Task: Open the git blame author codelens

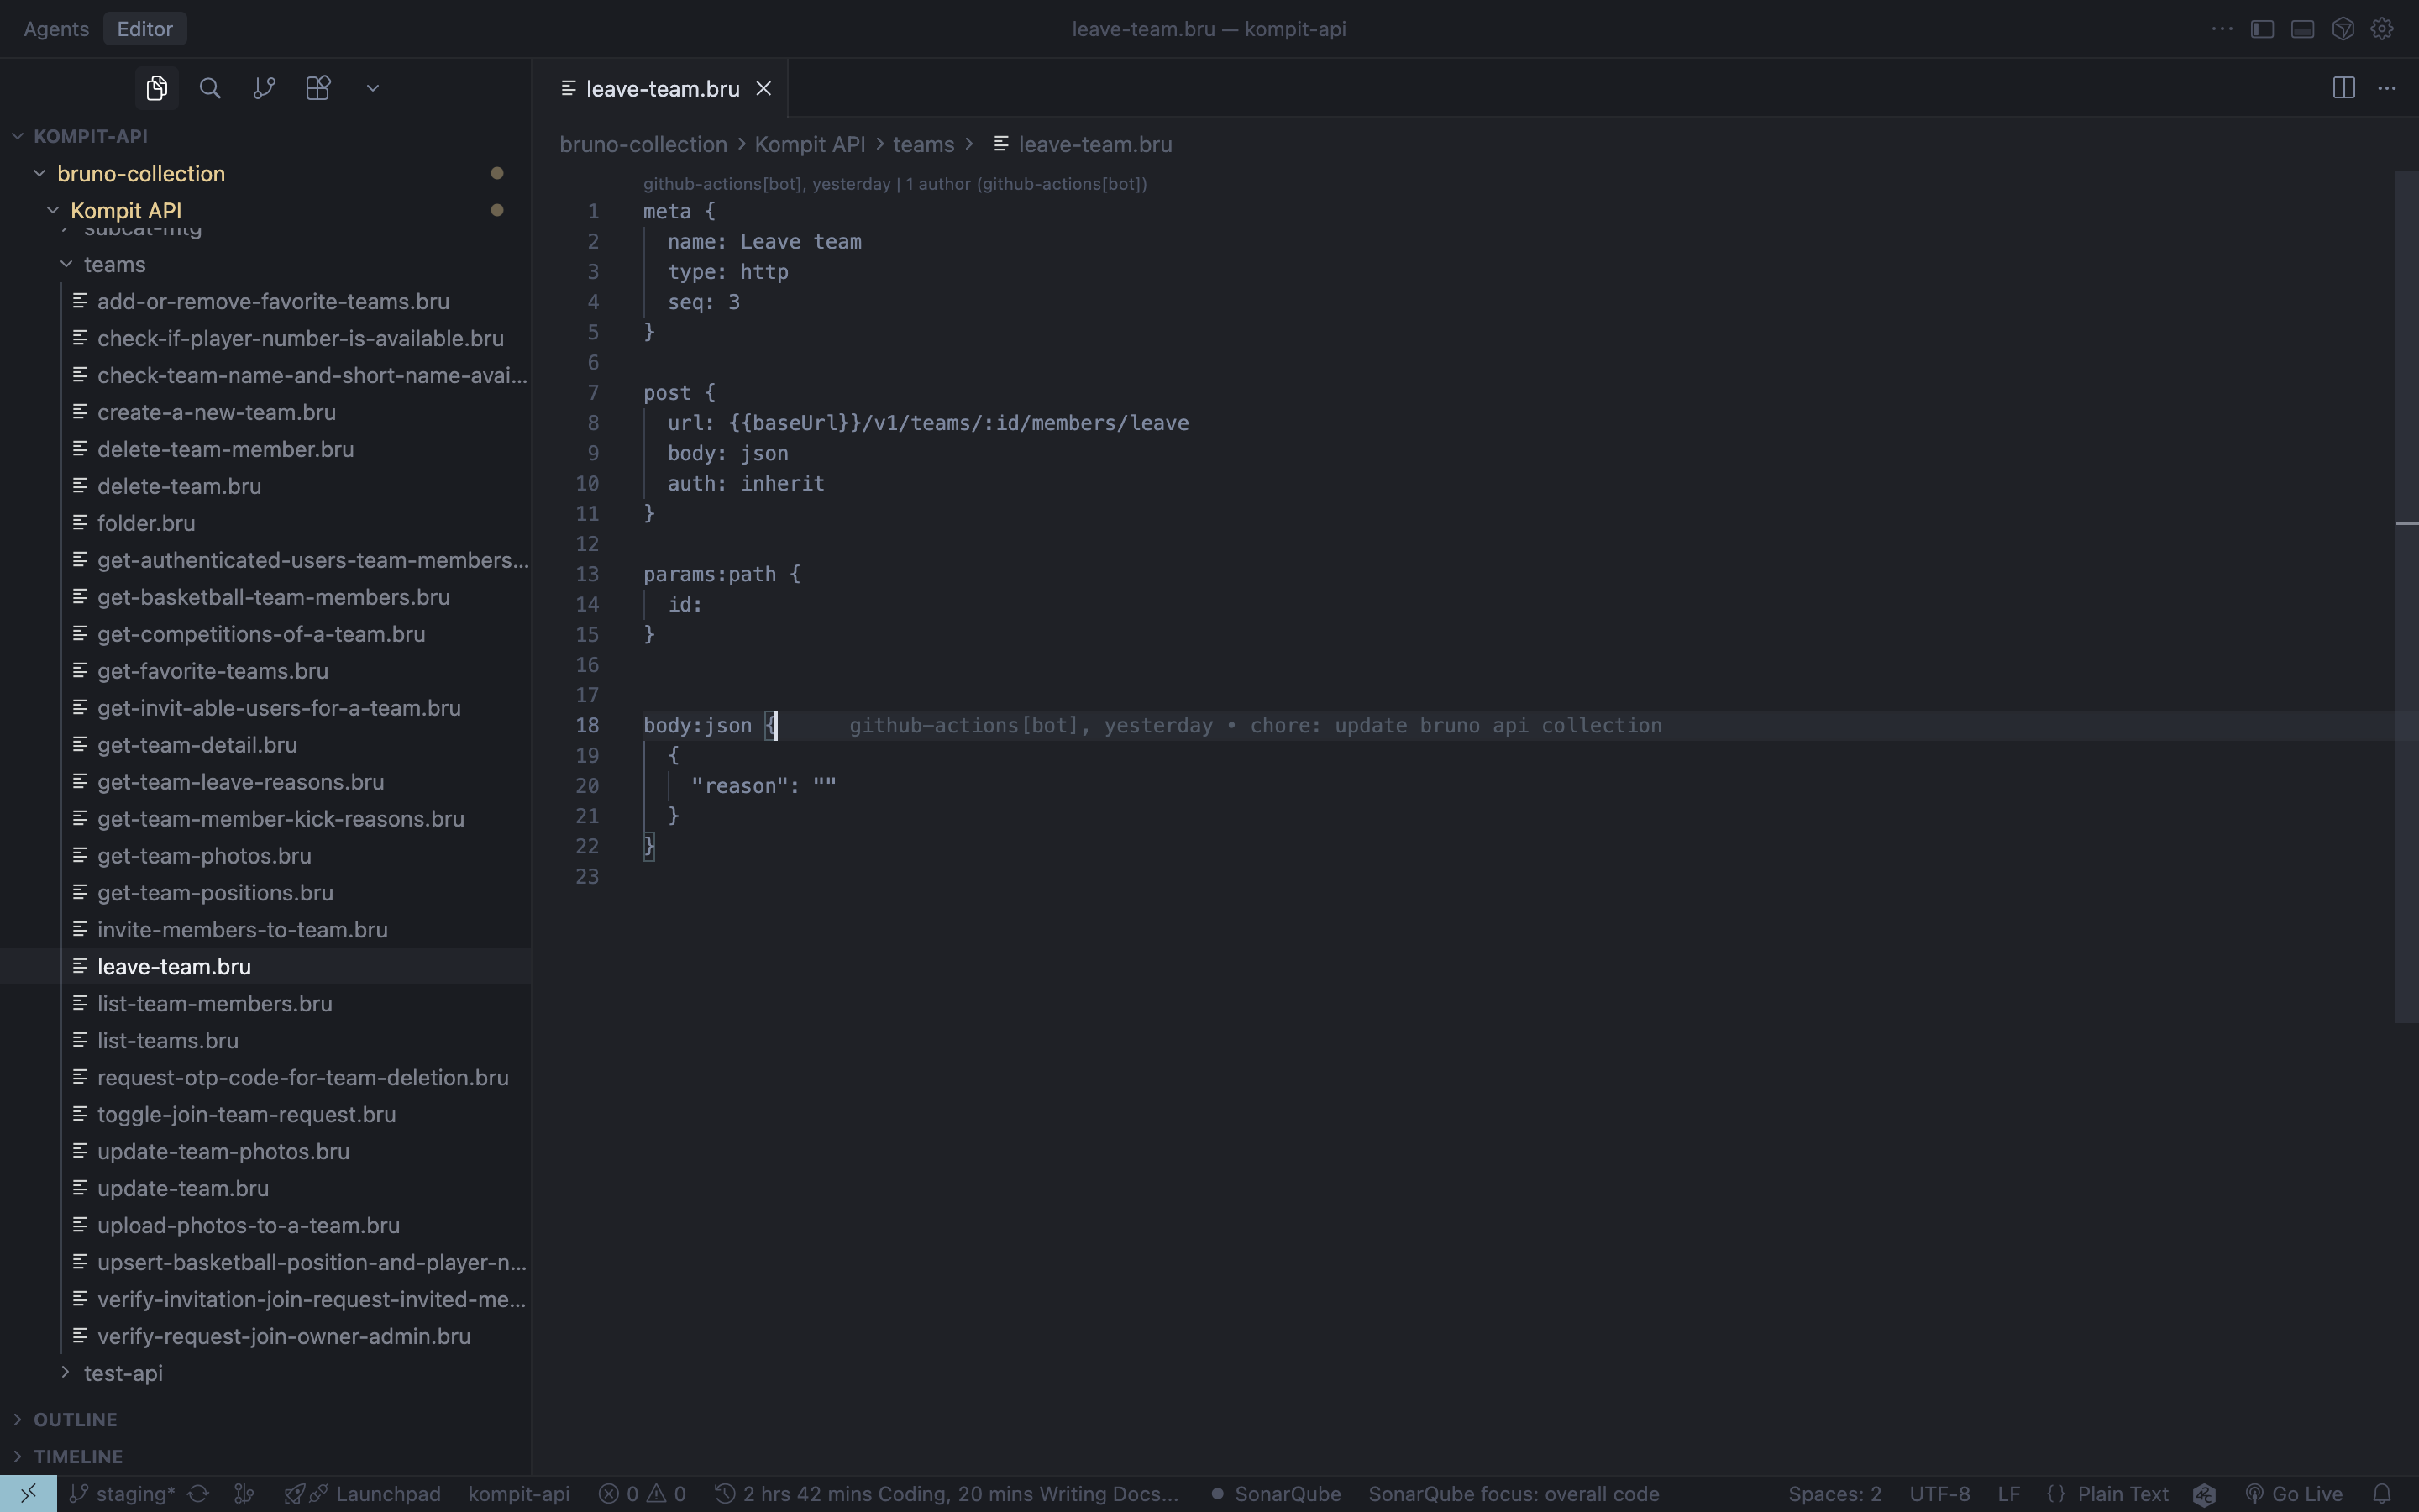Action: [x=895, y=184]
